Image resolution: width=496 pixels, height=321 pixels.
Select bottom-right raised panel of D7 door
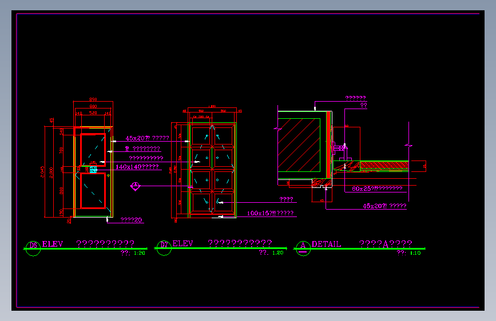click(x=223, y=203)
